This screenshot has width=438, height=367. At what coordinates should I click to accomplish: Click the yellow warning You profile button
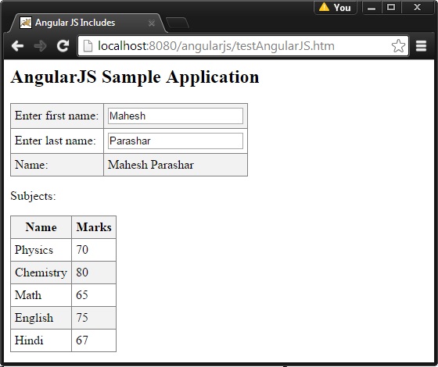(x=336, y=7)
